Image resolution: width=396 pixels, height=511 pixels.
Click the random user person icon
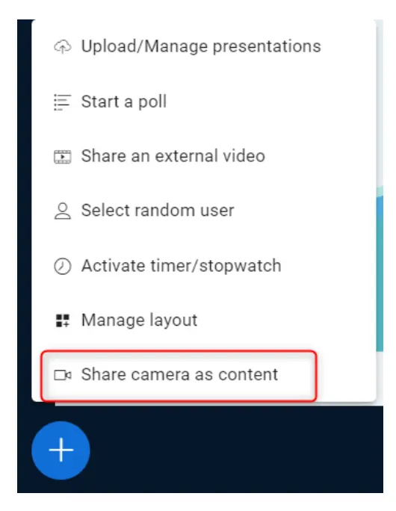(62, 211)
